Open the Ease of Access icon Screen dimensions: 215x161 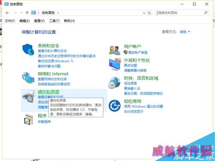114,106
